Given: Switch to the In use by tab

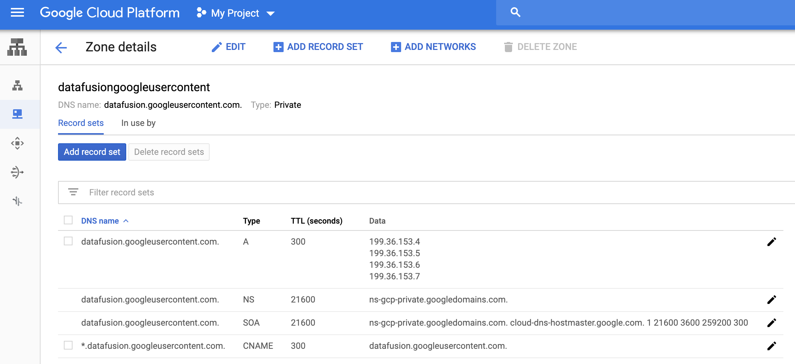Looking at the screenshot, I should tap(138, 123).
